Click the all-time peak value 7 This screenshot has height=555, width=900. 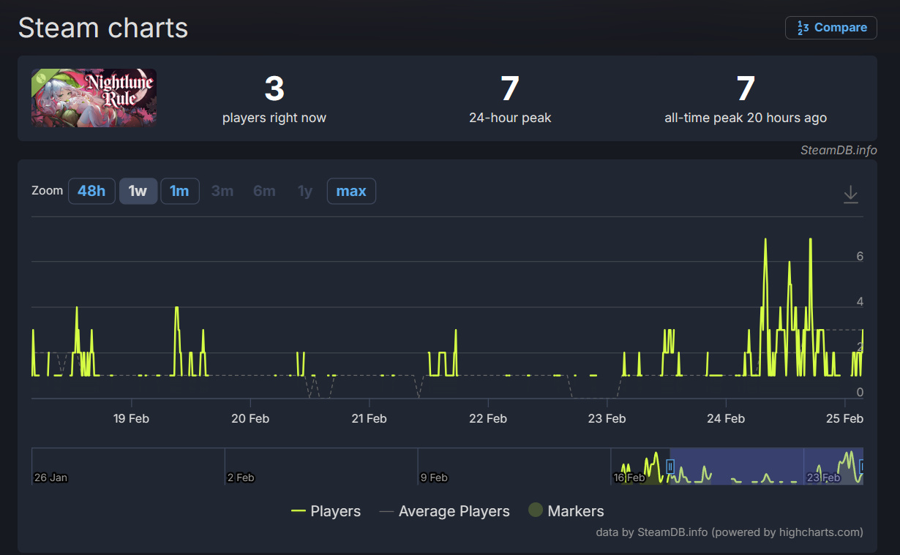[745, 89]
